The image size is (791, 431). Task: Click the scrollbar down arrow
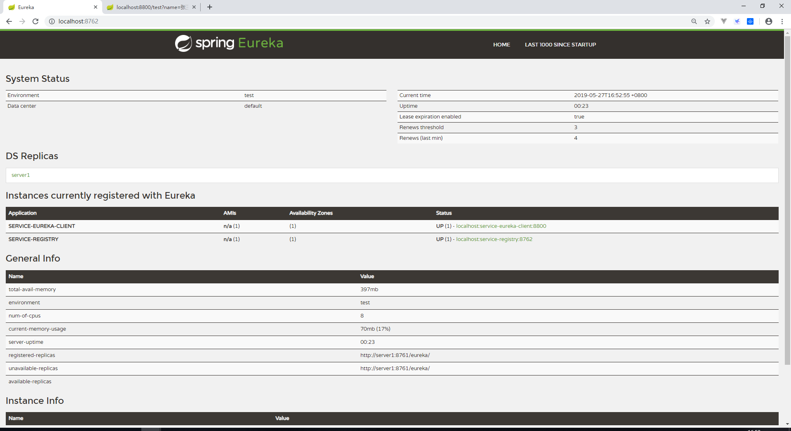pyautogui.click(x=787, y=424)
